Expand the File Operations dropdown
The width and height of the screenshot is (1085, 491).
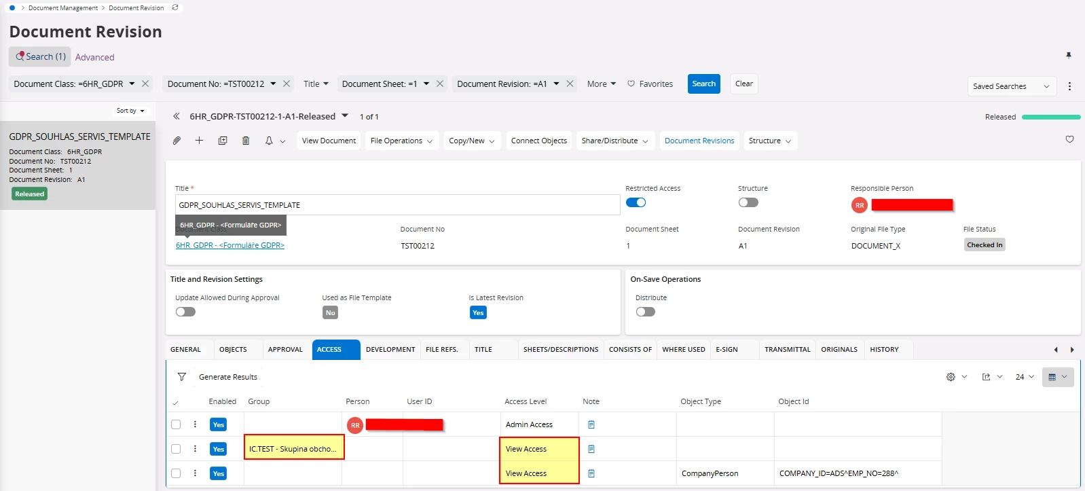click(401, 141)
